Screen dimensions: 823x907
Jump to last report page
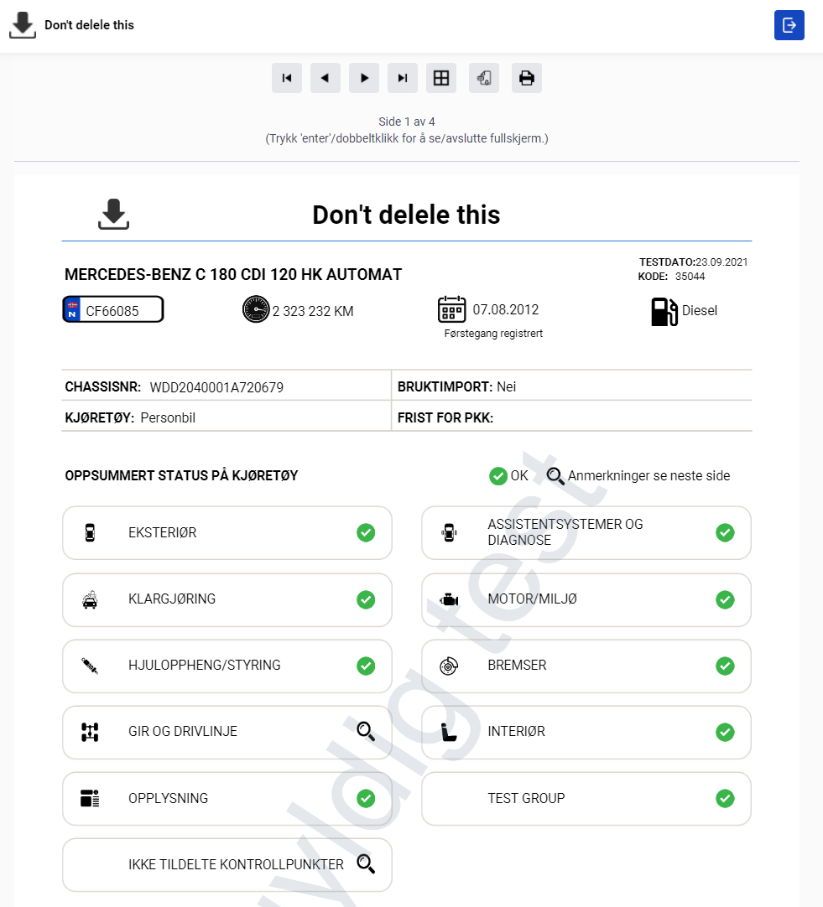click(403, 78)
